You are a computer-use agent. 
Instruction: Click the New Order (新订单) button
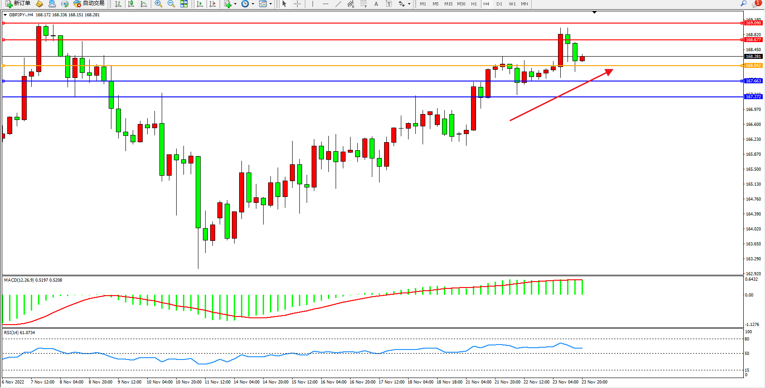click(x=18, y=4)
